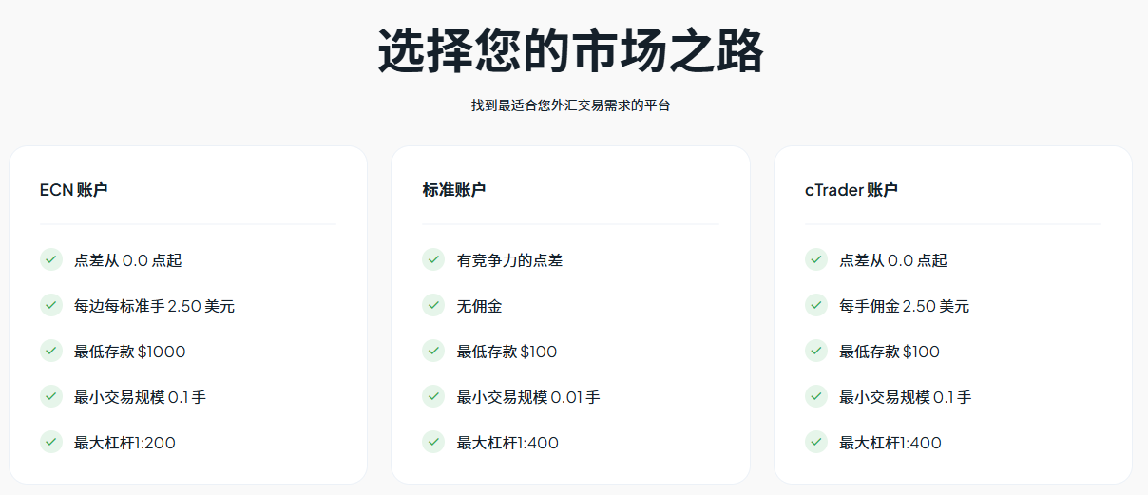Click 点差从 0.0 点起 text in cTrader card

pyautogui.click(x=893, y=260)
